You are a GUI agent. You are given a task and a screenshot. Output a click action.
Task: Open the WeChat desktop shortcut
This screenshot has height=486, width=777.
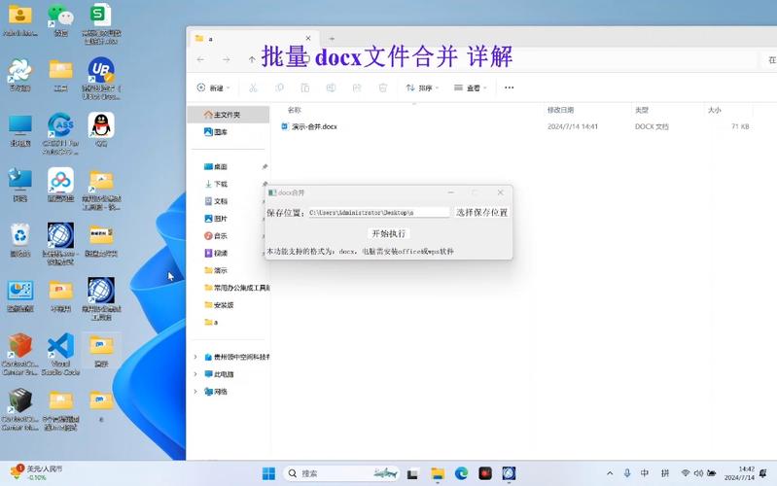60,19
